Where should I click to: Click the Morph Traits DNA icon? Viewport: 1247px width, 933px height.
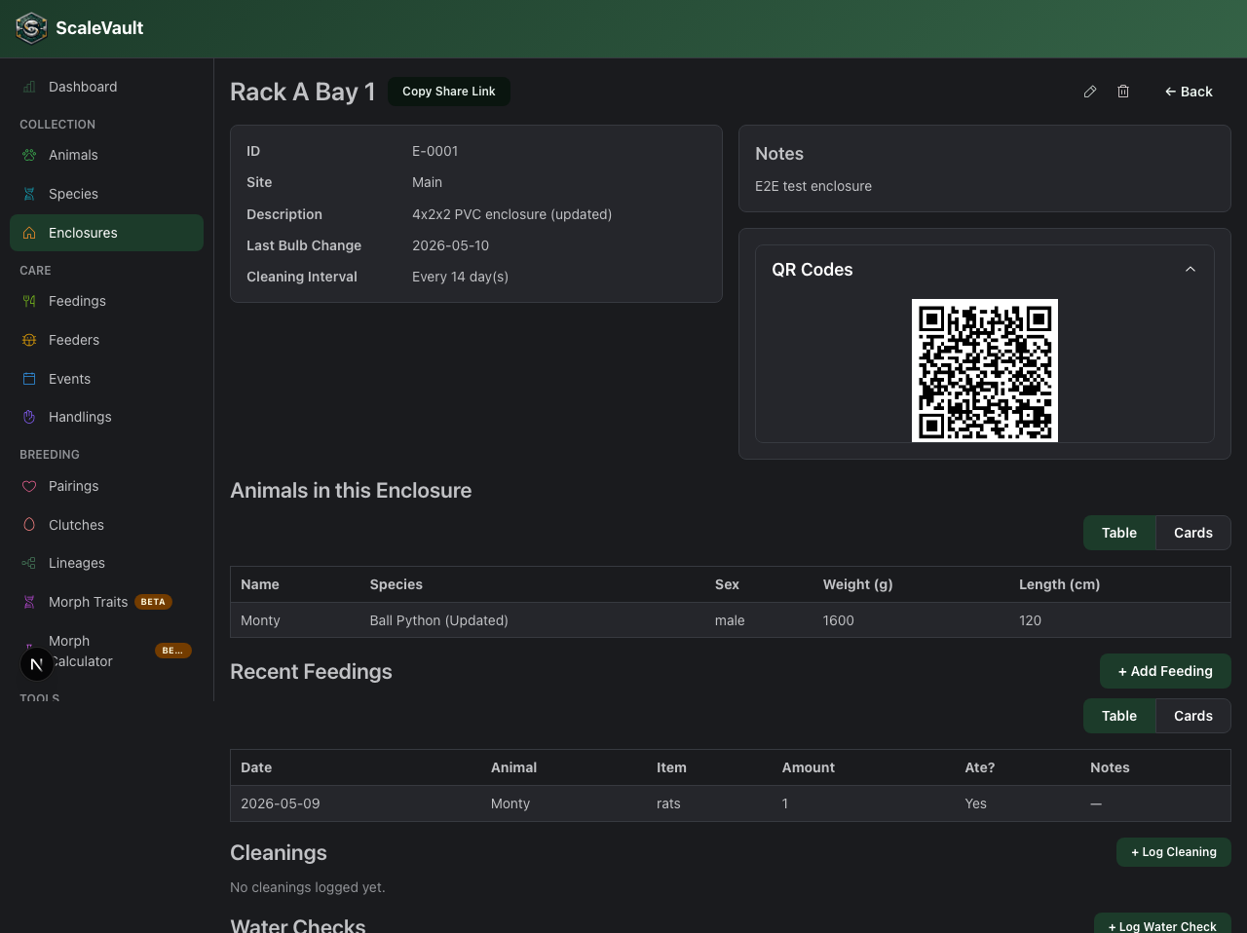click(x=29, y=602)
